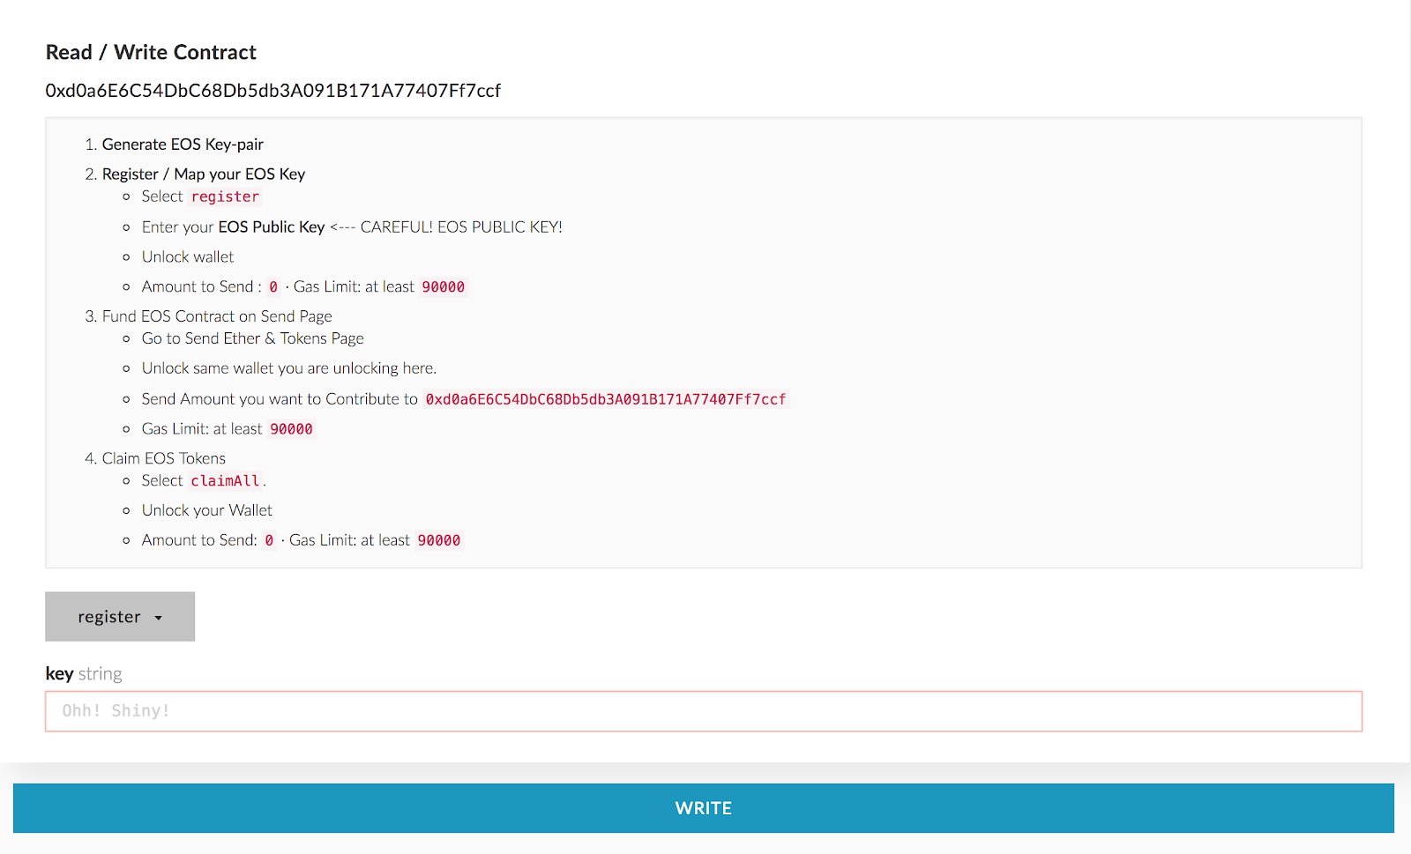Click the blue WRITE button
Image resolution: width=1411 pixels, height=854 pixels.
(704, 808)
